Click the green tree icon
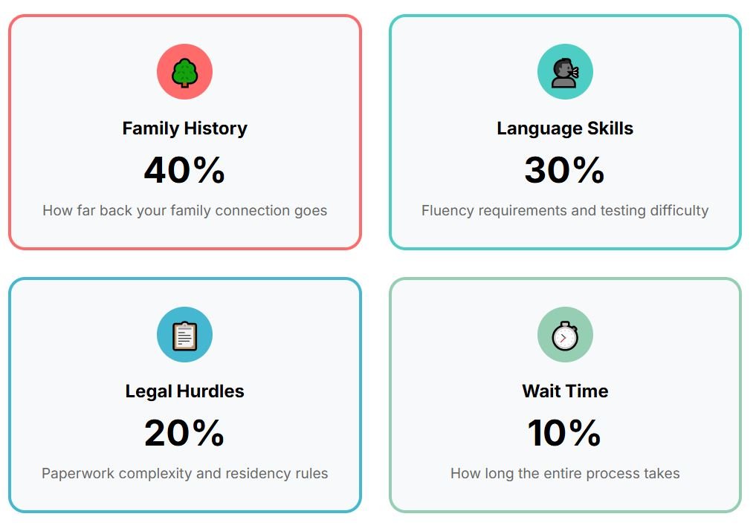Screen dimensions: 756x531 [x=184, y=73]
